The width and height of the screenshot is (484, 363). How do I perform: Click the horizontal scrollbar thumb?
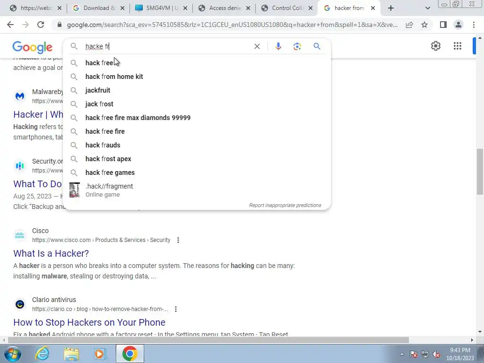coord(208,340)
